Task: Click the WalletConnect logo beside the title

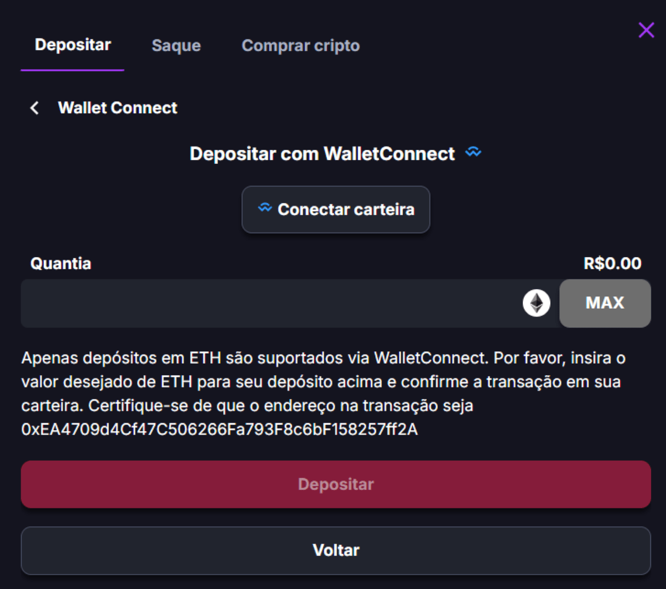Action: point(474,153)
